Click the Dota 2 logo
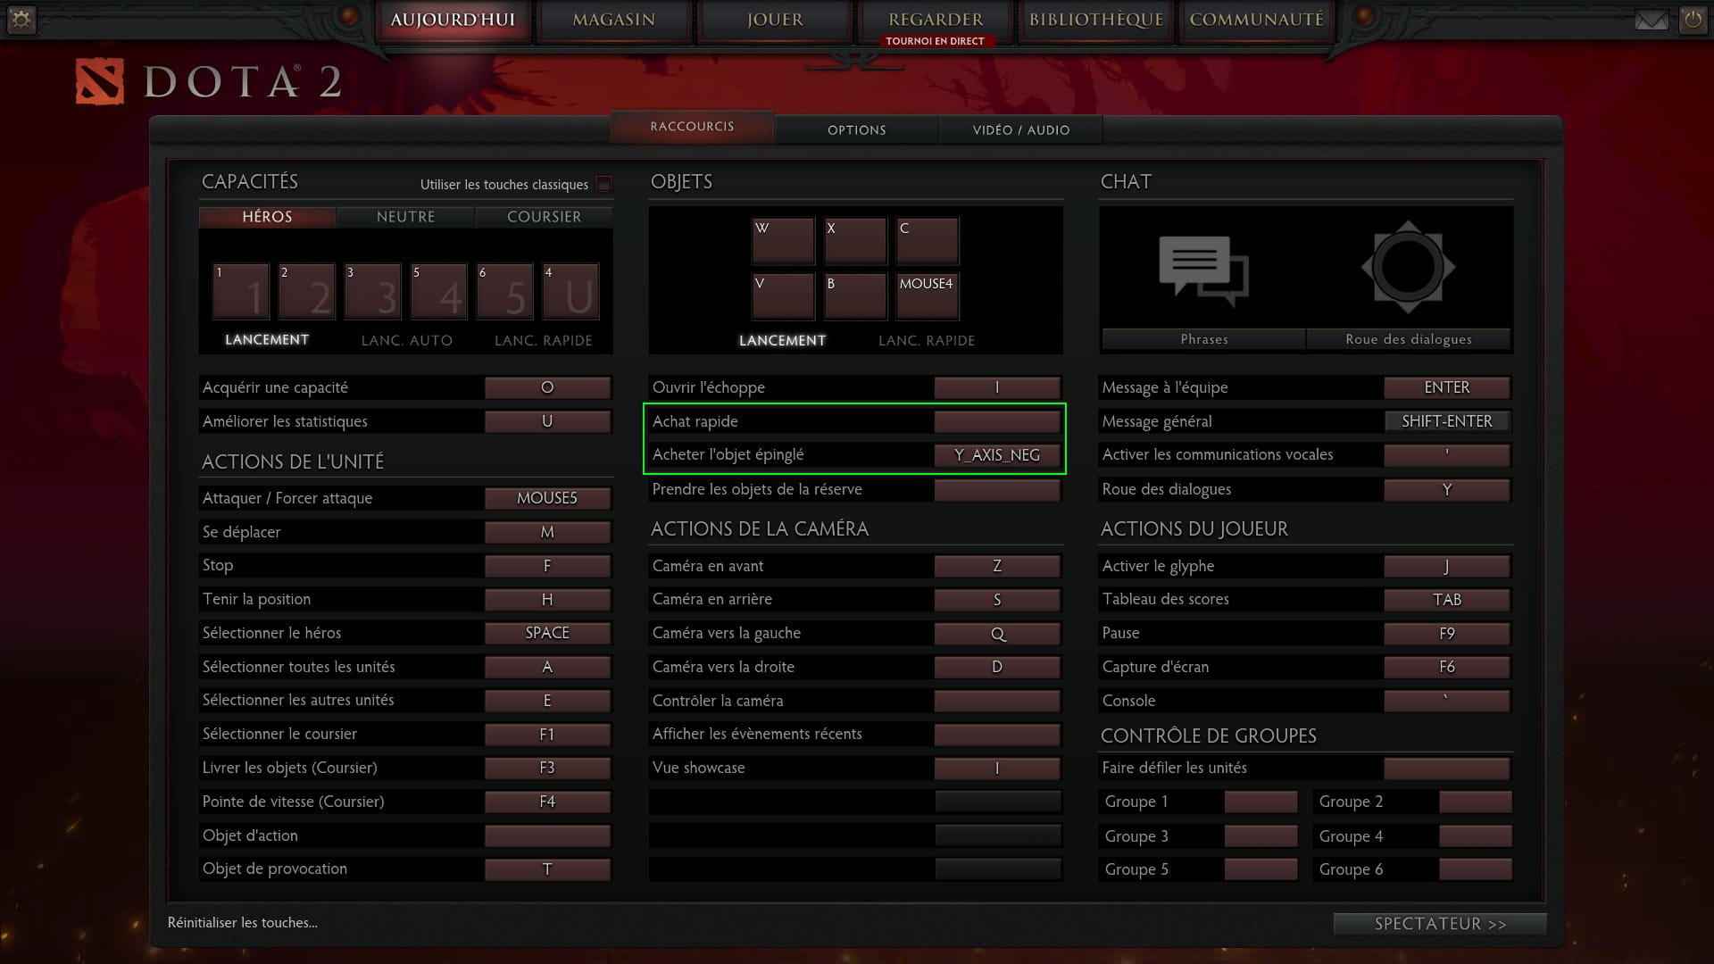Screen dimensions: 1714x964 tap(99, 83)
